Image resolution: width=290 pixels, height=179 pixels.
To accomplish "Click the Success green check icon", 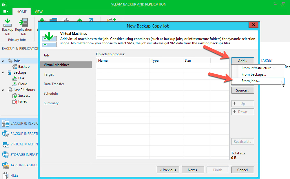I will (15, 96).
